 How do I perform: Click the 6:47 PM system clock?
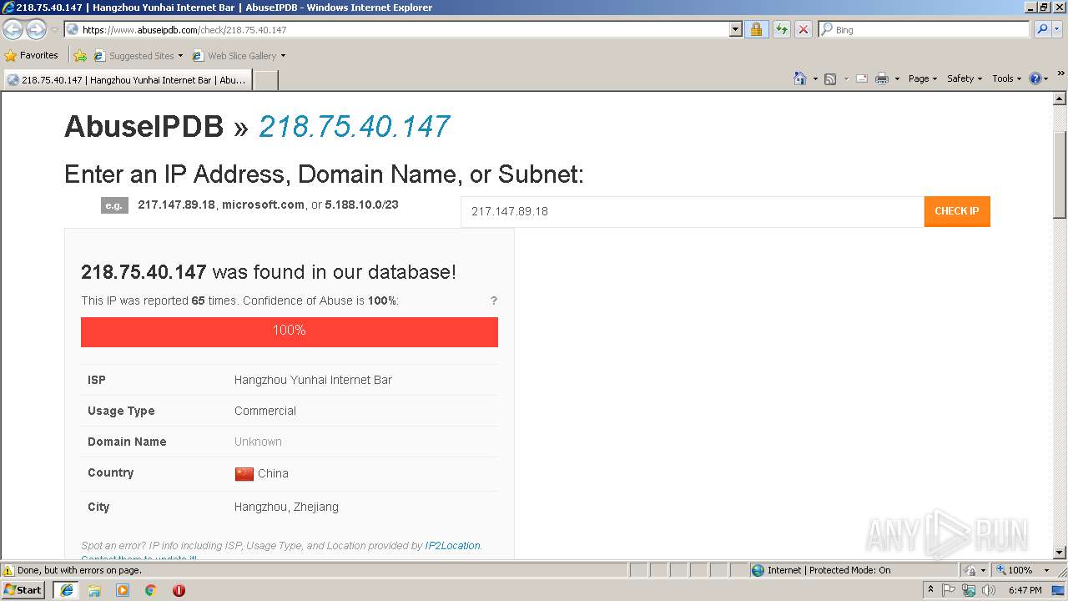[x=1025, y=590]
